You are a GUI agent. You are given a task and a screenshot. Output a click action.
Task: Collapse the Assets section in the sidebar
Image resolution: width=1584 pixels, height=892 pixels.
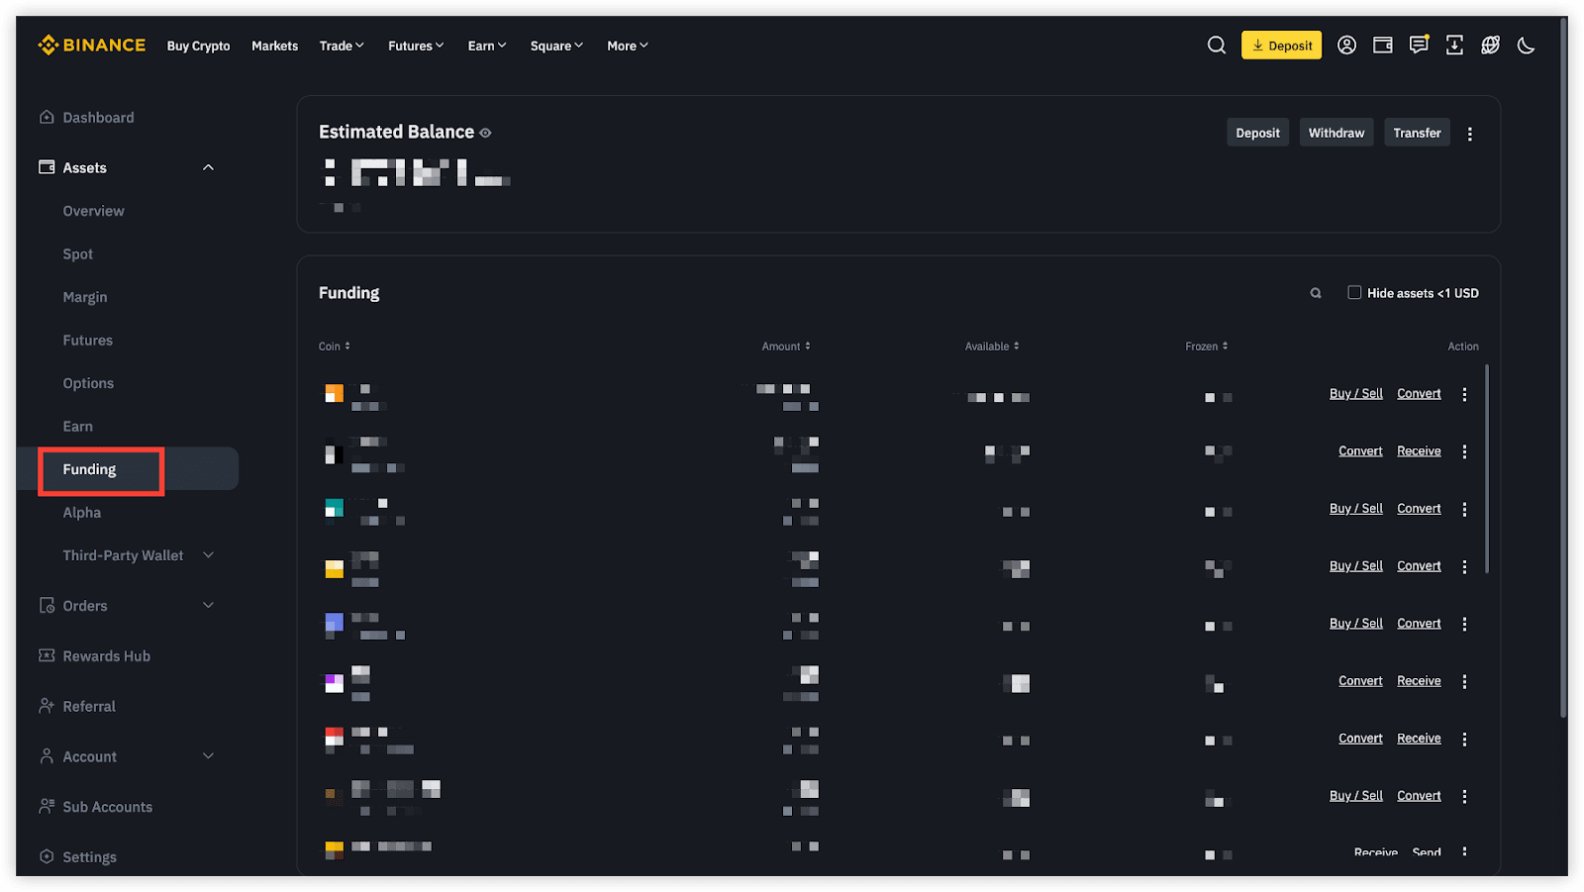208,167
